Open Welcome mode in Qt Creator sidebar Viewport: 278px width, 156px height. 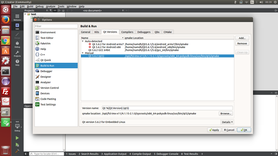17,17
